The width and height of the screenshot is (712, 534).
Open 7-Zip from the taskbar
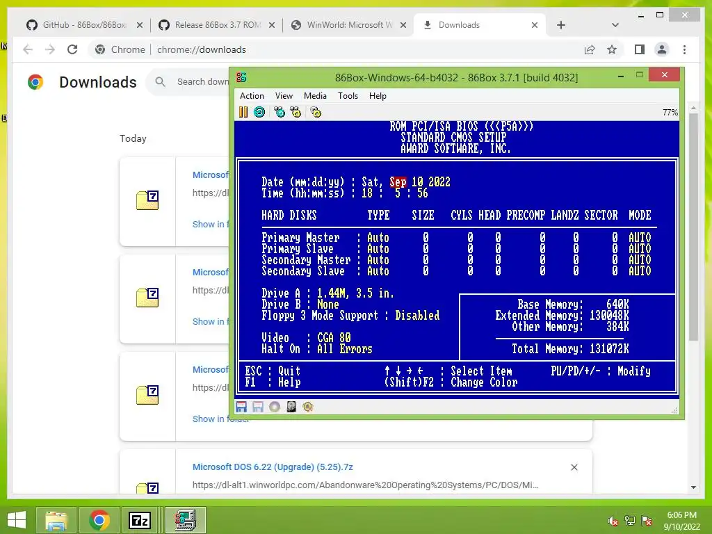(x=140, y=520)
